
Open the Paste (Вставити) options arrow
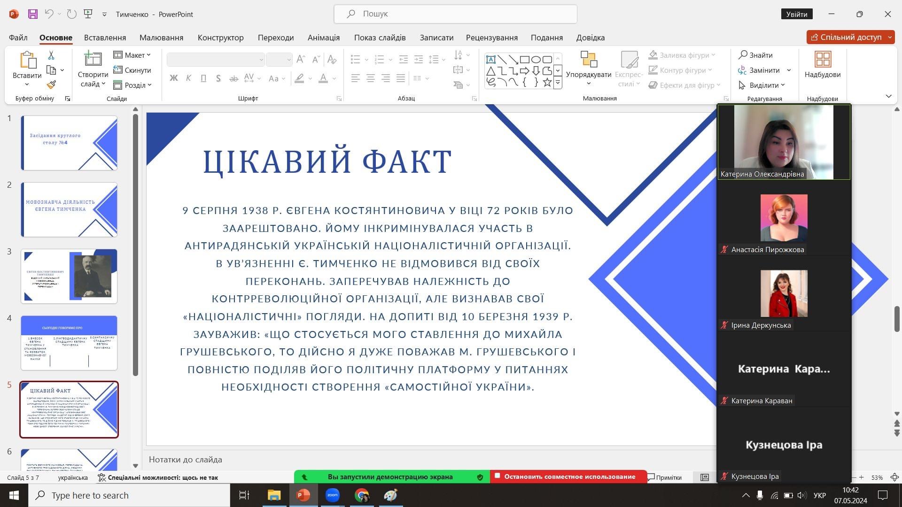27,84
